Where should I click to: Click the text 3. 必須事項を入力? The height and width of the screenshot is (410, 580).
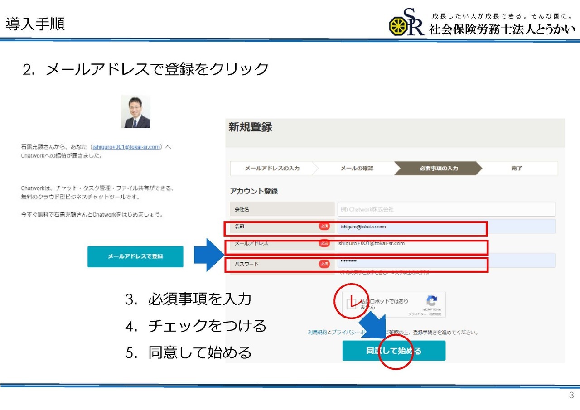point(188,299)
